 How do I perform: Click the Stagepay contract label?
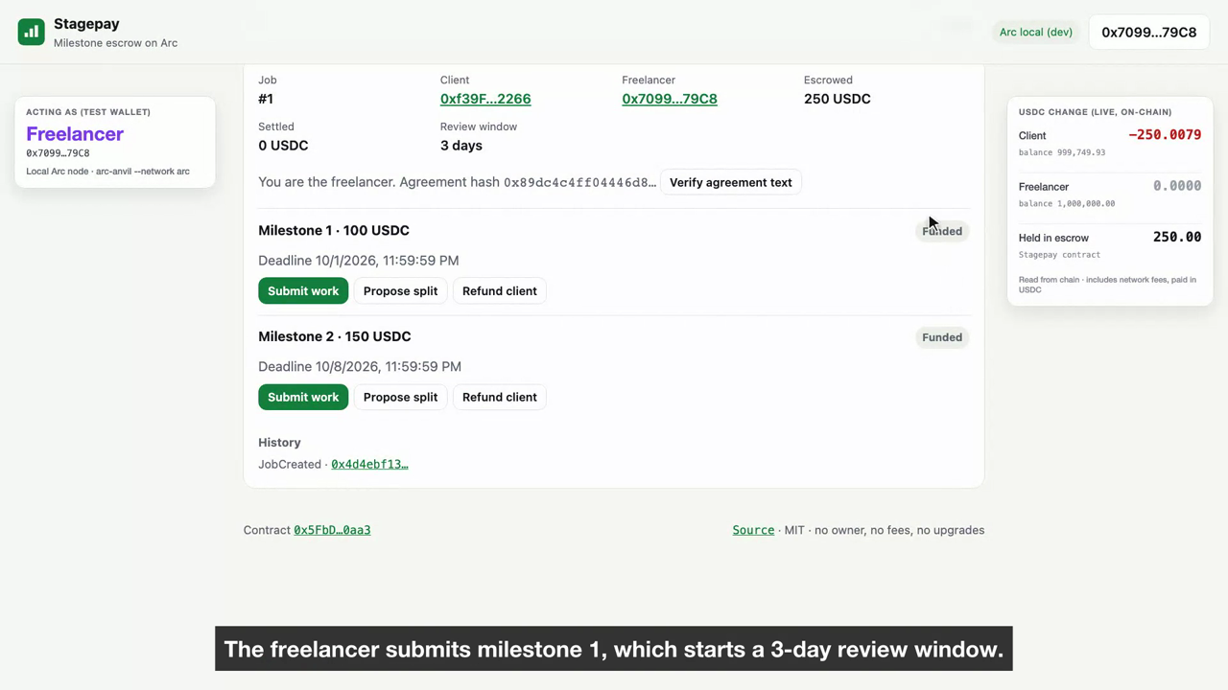click(1060, 255)
